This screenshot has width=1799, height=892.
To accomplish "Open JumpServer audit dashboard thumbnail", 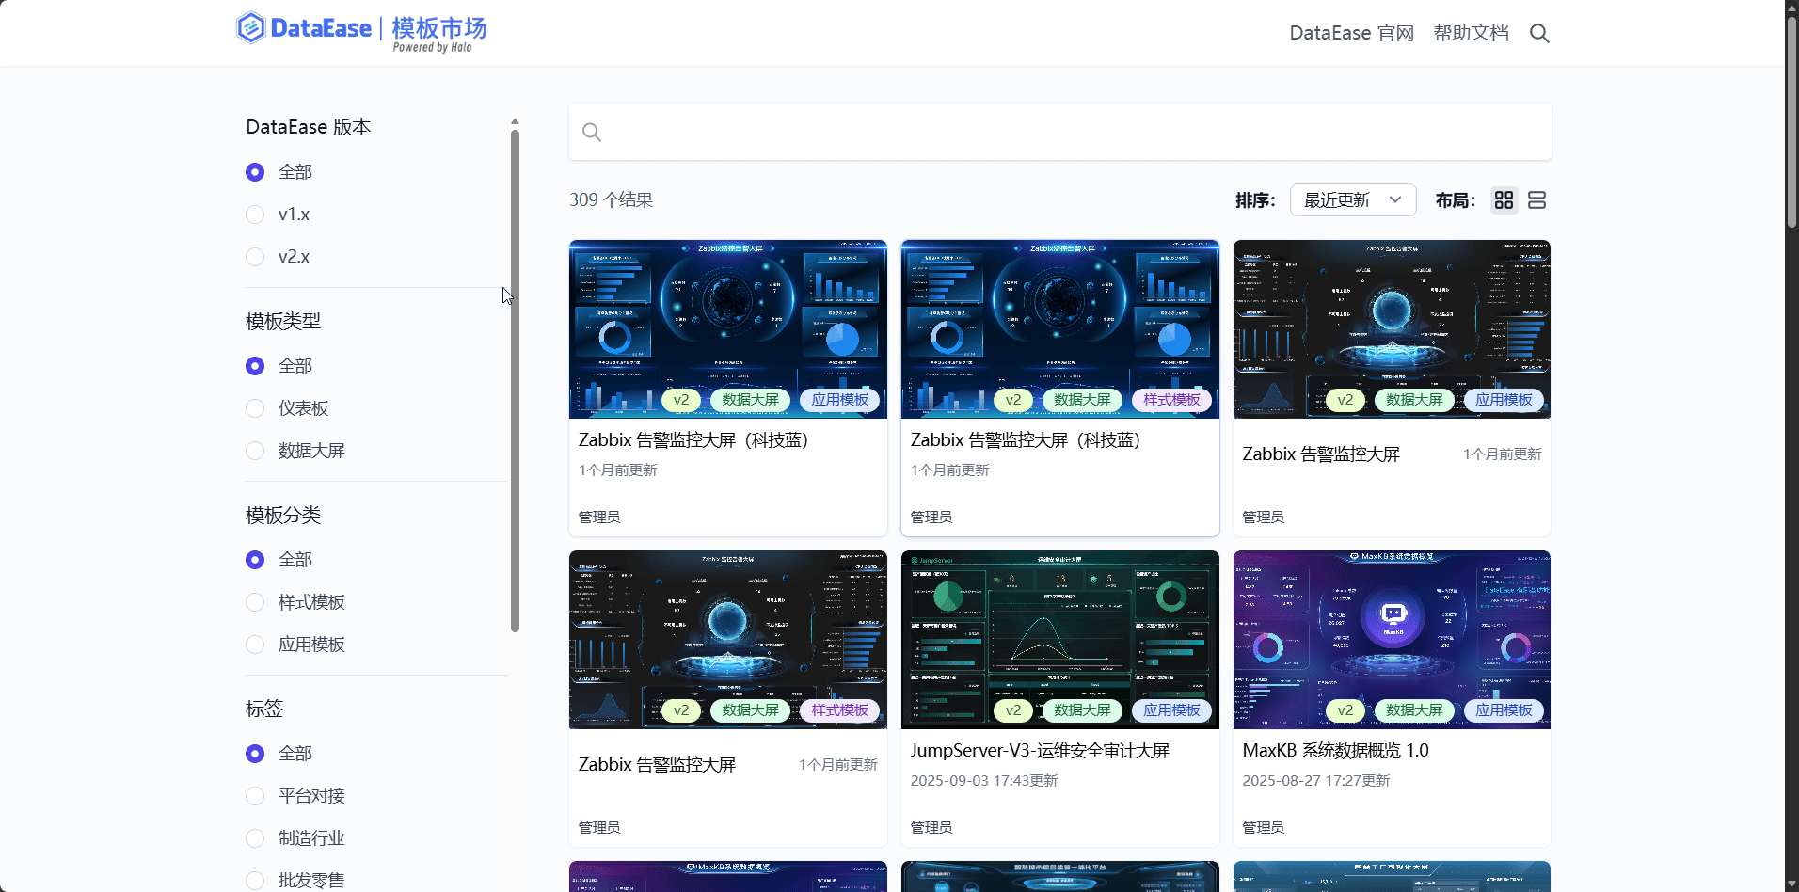I will [x=1059, y=640].
